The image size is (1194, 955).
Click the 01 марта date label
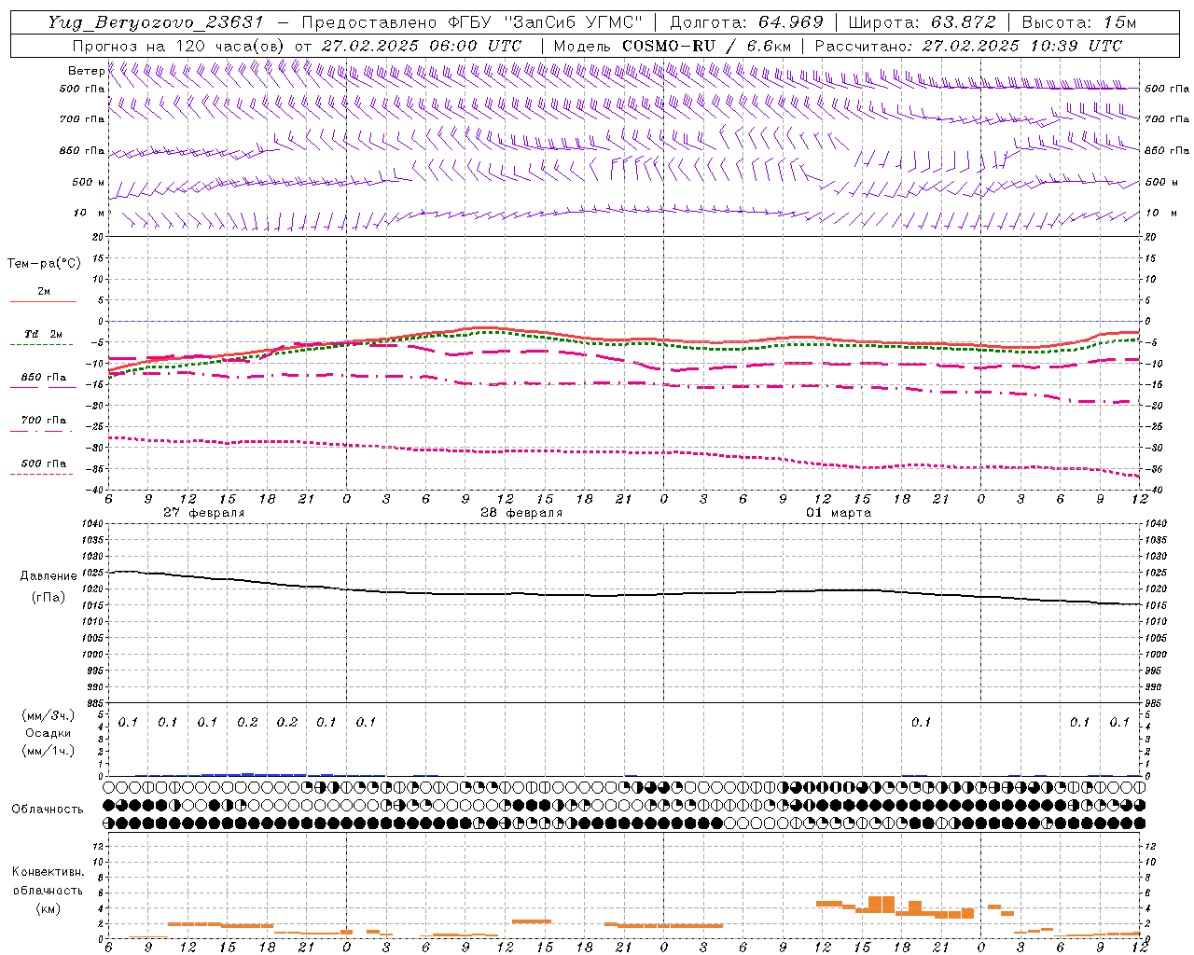[839, 513]
